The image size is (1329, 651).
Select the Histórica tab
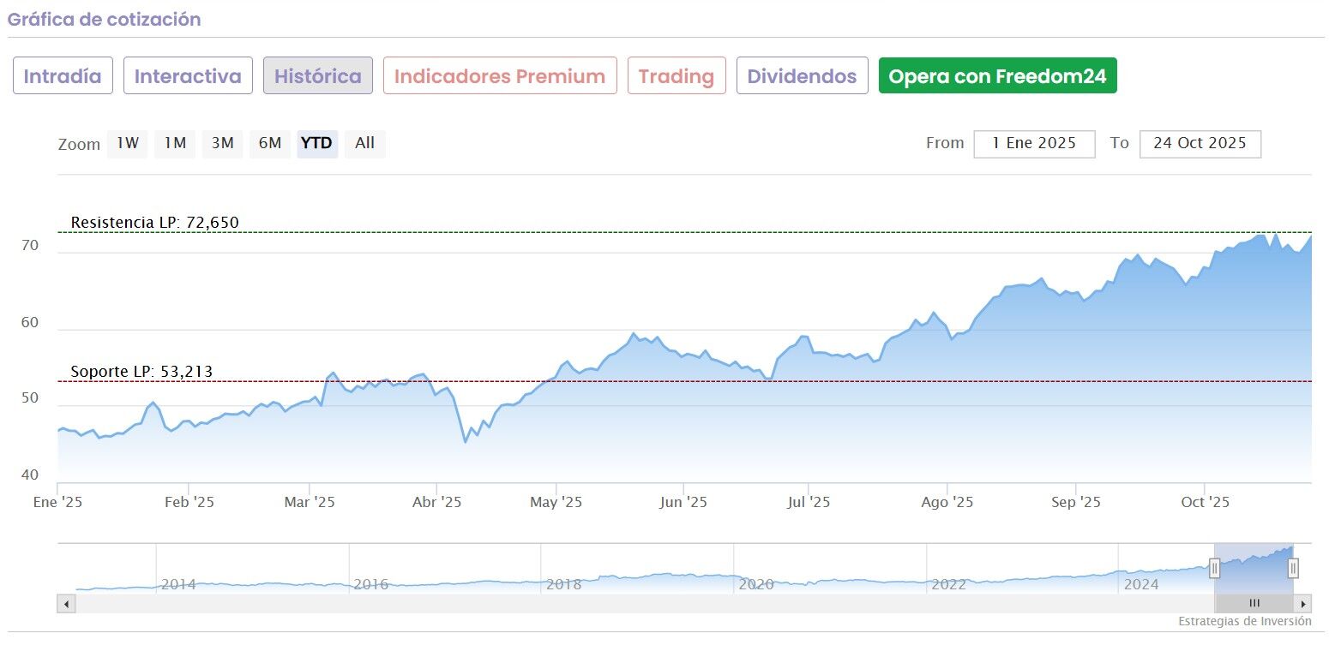click(318, 76)
